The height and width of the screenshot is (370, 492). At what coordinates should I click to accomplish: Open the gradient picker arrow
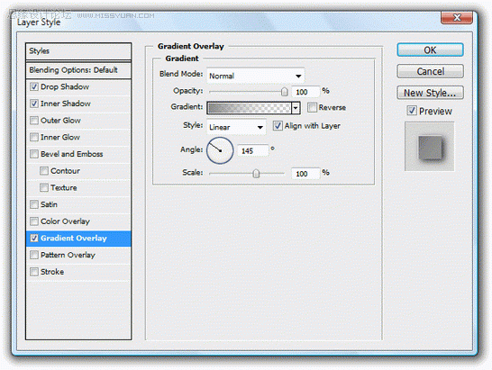296,108
